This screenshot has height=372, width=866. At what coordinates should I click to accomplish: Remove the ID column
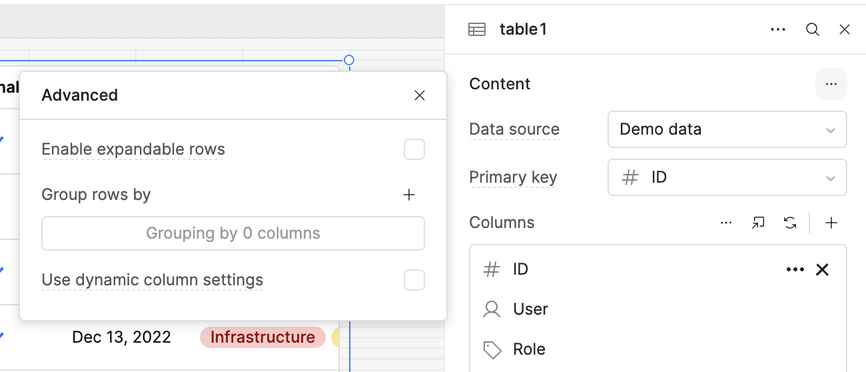click(823, 269)
